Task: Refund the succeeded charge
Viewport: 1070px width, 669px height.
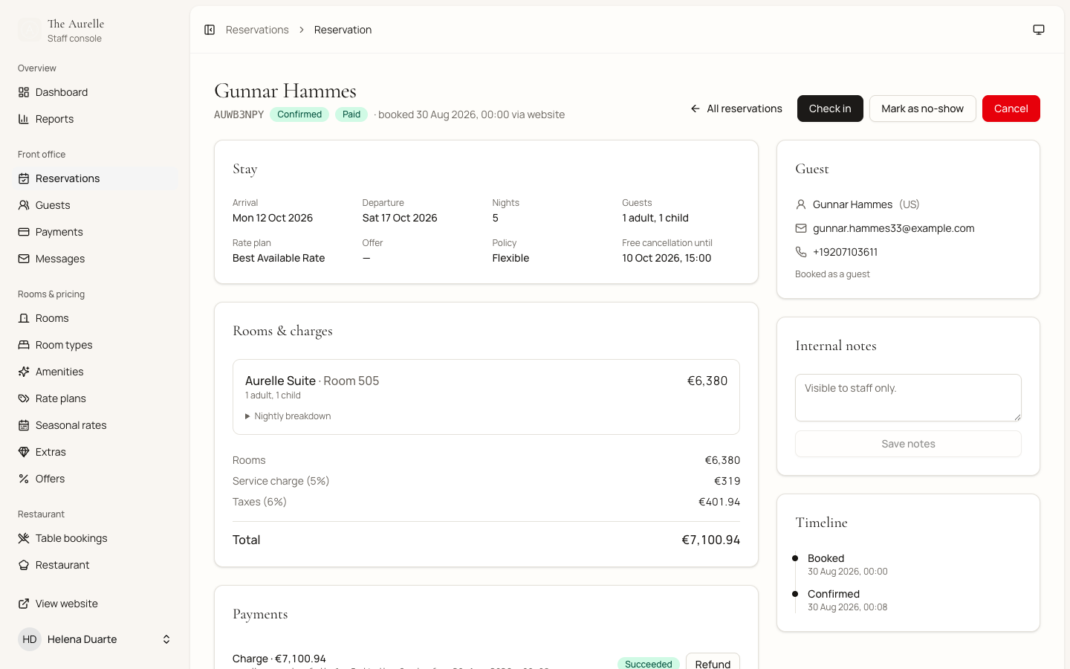Action: 713,662
